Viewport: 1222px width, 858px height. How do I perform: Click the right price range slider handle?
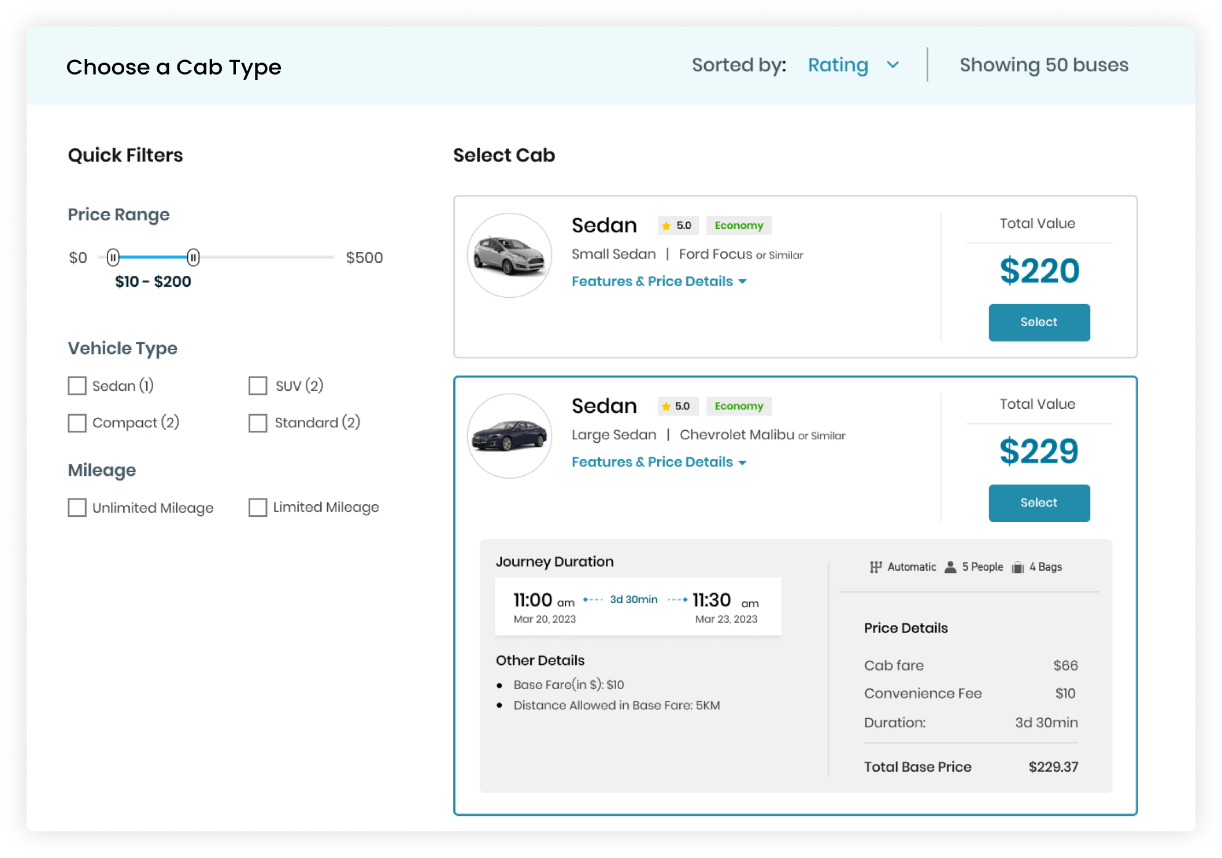click(193, 257)
